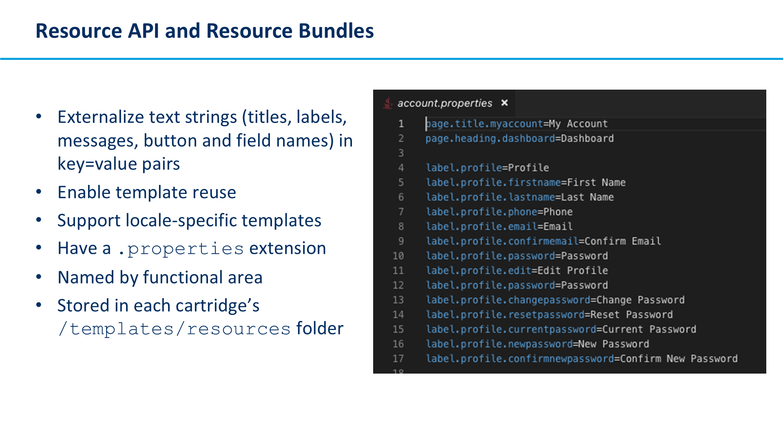This screenshot has width=783, height=440.
Task: Click the label.profile.confirmemail=Confirm Email line
Action: [x=543, y=241]
